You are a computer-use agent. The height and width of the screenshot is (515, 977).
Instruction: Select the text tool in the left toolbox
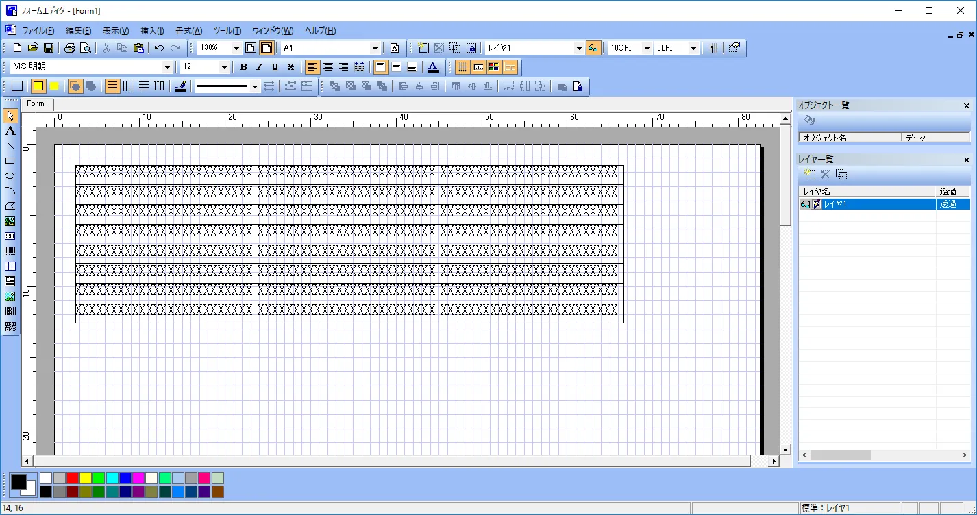coord(10,130)
